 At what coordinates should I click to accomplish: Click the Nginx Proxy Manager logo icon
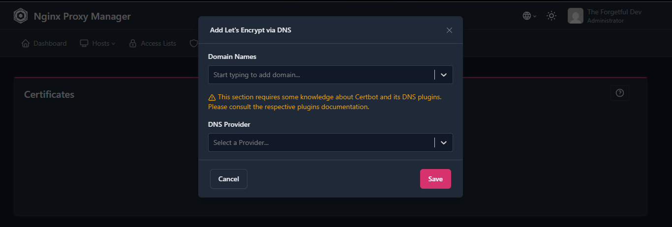click(x=21, y=16)
